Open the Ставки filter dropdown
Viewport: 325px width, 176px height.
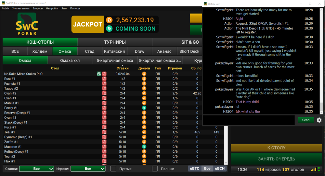(36, 169)
